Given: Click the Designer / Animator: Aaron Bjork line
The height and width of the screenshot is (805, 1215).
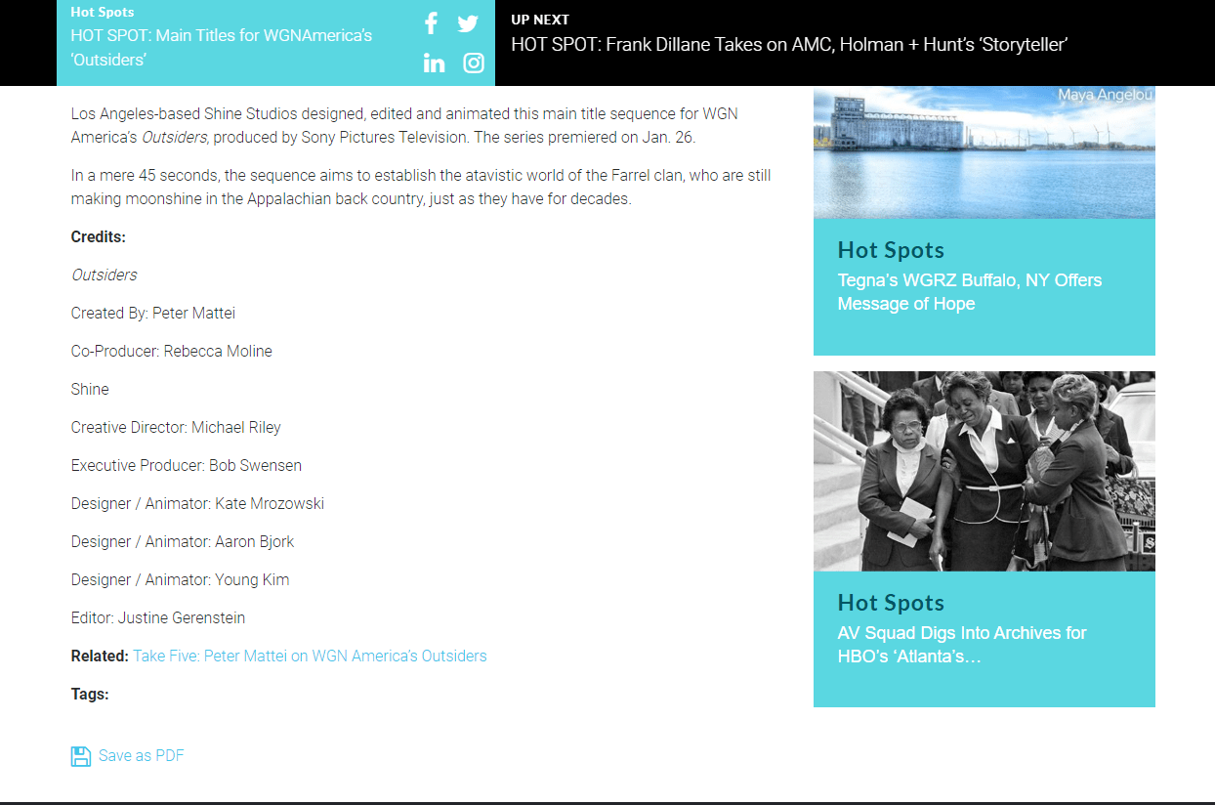Looking at the screenshot, I should point(183,541).
